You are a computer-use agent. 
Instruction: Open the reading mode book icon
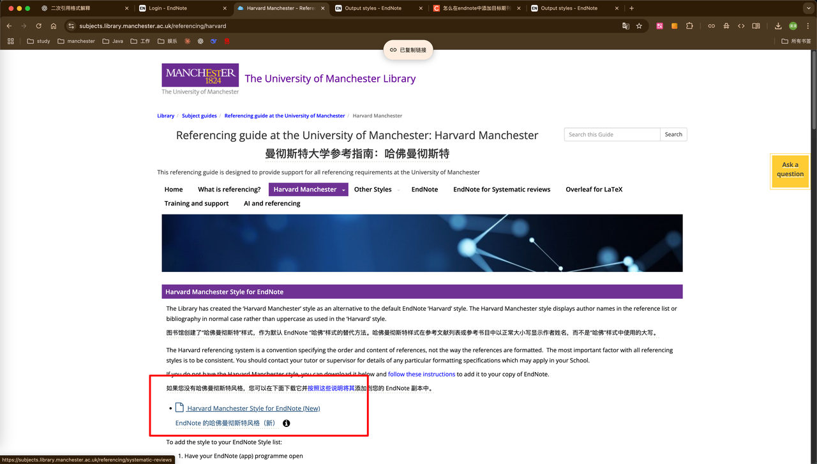pos(756,26)
